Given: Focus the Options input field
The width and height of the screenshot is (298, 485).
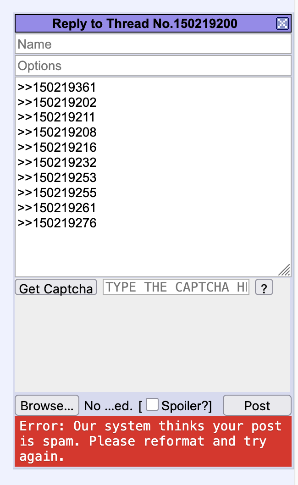Looking at the screenshot, I should [153, 66].
